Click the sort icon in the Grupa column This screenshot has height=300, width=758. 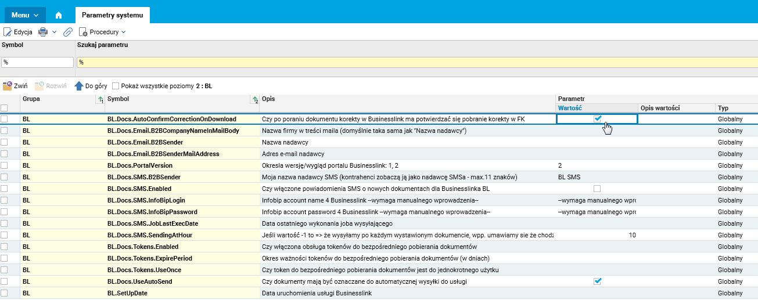100,101
